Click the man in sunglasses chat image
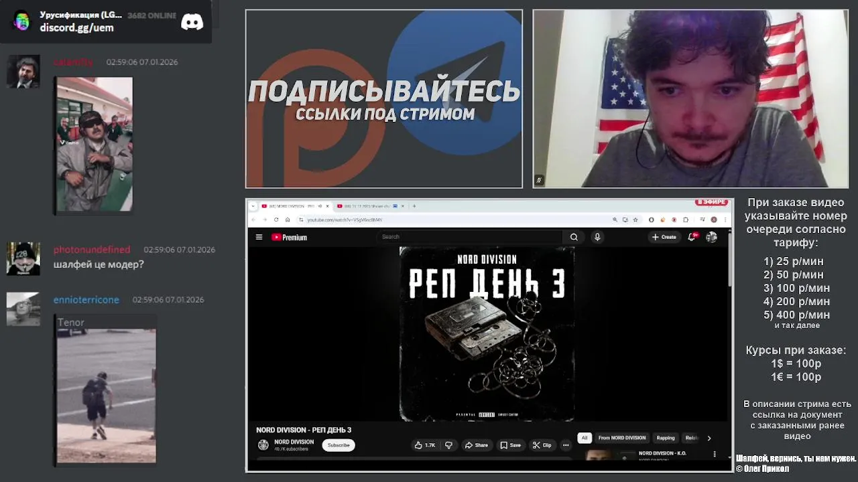The image size is (858, 482). click(95, 144)
